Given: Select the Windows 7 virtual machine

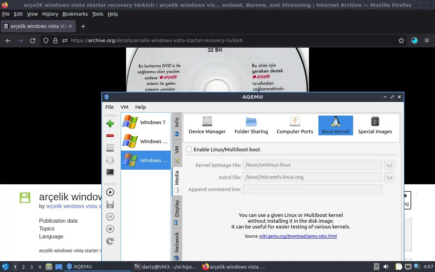Looking at the screenshot, I should coord(146,122).
